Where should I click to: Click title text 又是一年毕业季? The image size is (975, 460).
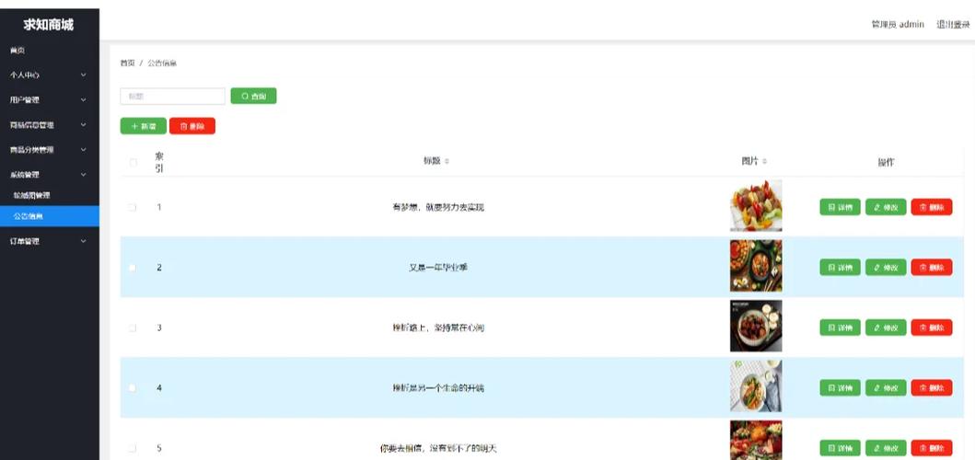[438, 268]
